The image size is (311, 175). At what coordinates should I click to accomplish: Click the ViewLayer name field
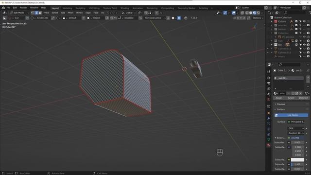[x=291, y=8]
